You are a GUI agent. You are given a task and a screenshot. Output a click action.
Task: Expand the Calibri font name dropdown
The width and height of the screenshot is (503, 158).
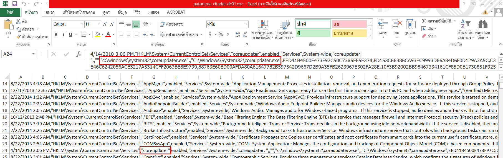coord(82,24)
